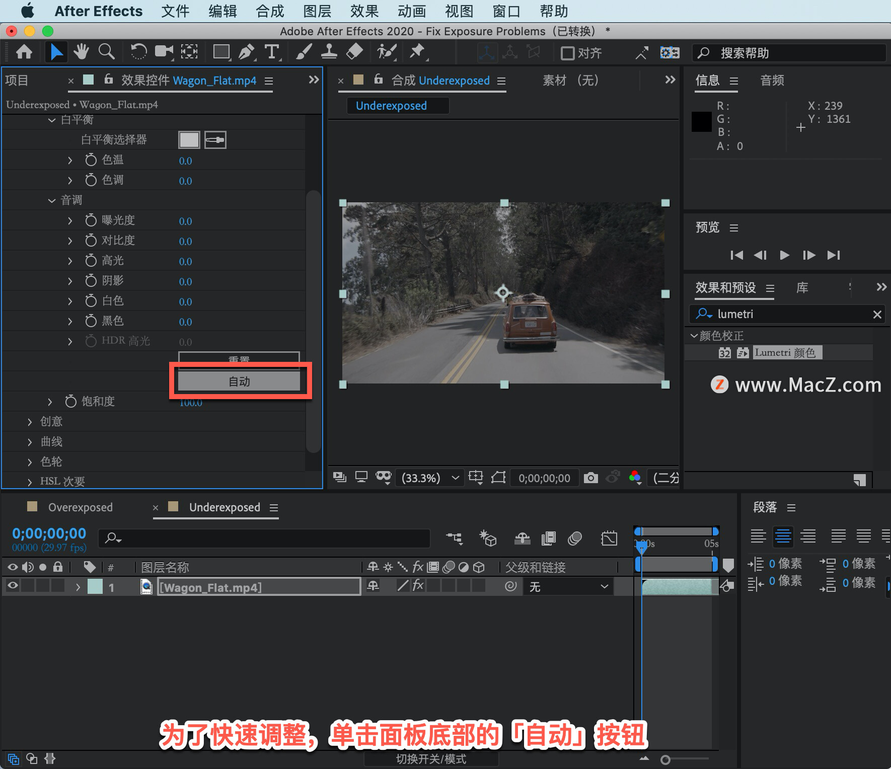Screen dimensions: 891x769
Task: Jump to first frame in preview
Action: pos(736,255)
